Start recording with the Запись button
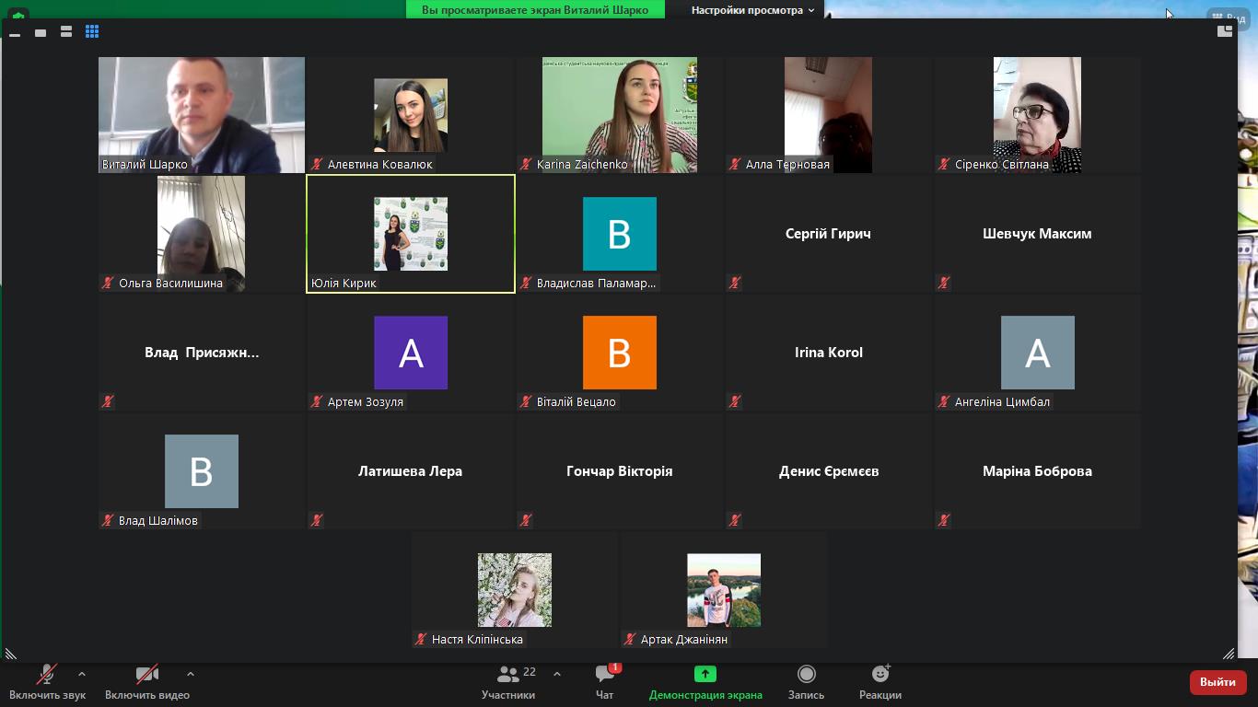 coord(806,681)
